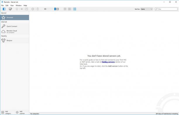The image size is (179, 115).
Task: Select Remotix Cloud in the sidebar
Action: tap(15, 32)
